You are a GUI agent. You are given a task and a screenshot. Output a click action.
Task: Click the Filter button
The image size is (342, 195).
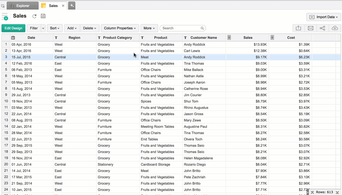(x=34, y=28)
